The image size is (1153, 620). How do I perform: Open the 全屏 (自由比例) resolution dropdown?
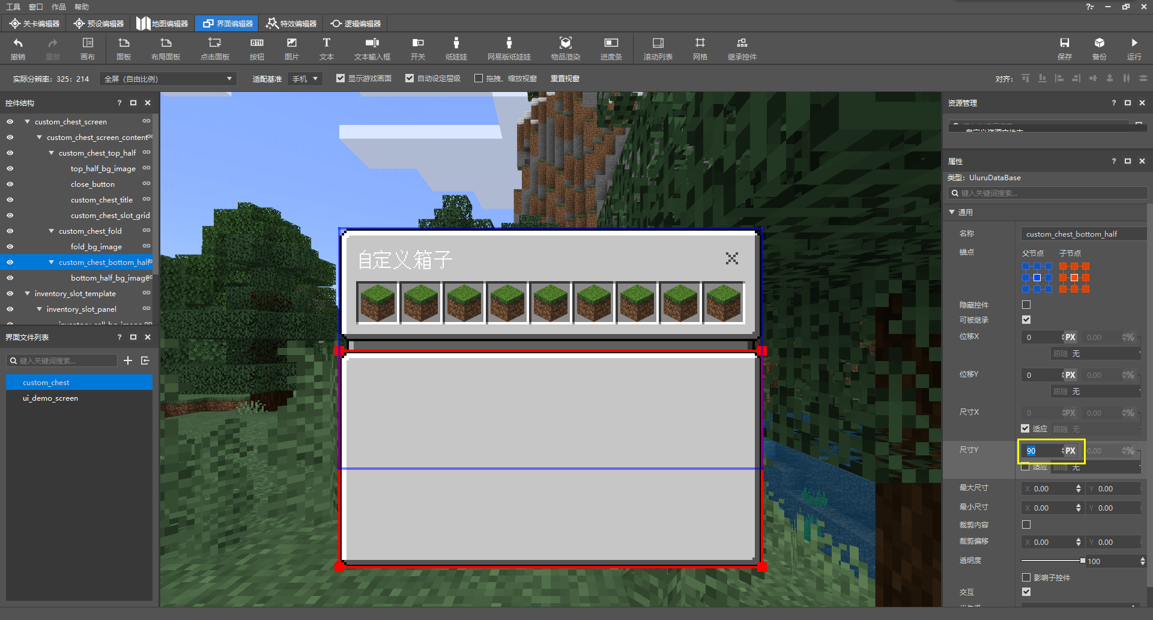(168, 79)
